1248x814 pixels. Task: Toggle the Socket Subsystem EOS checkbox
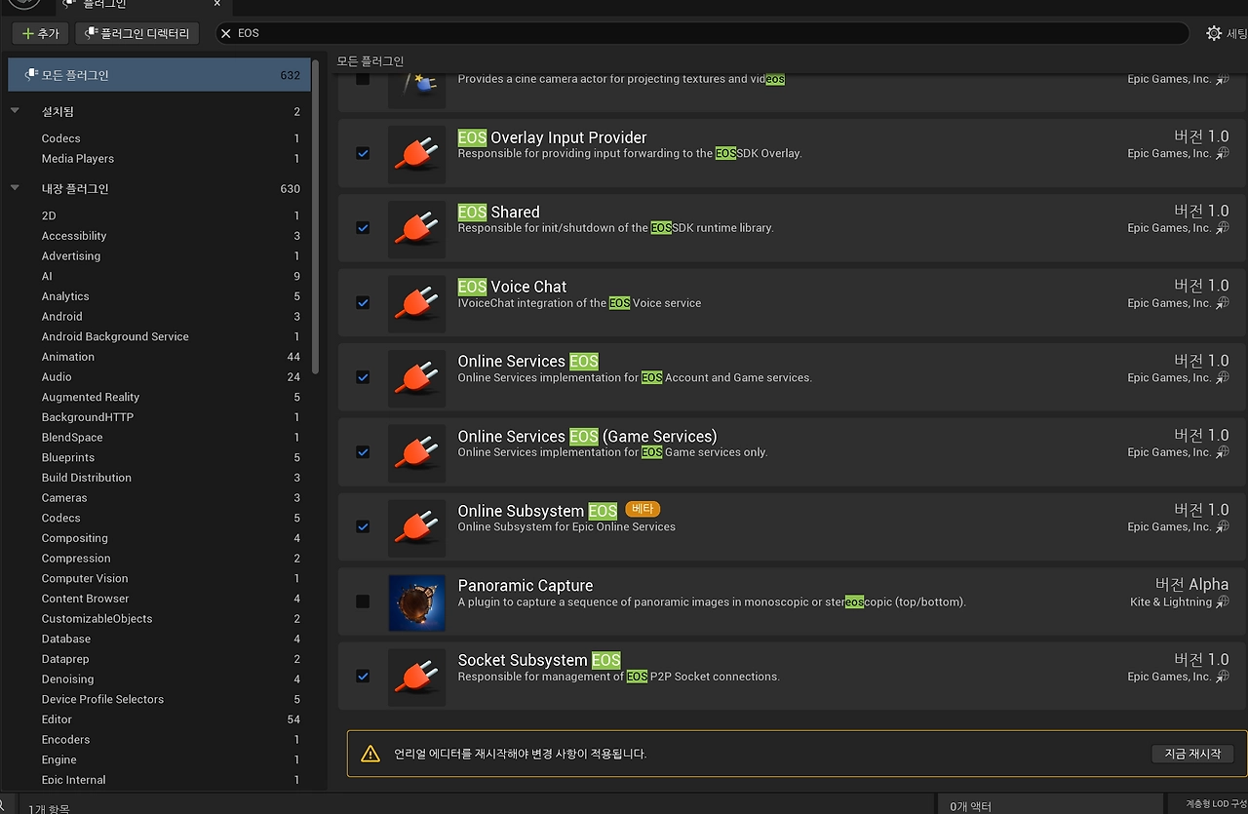click(363, 677)
